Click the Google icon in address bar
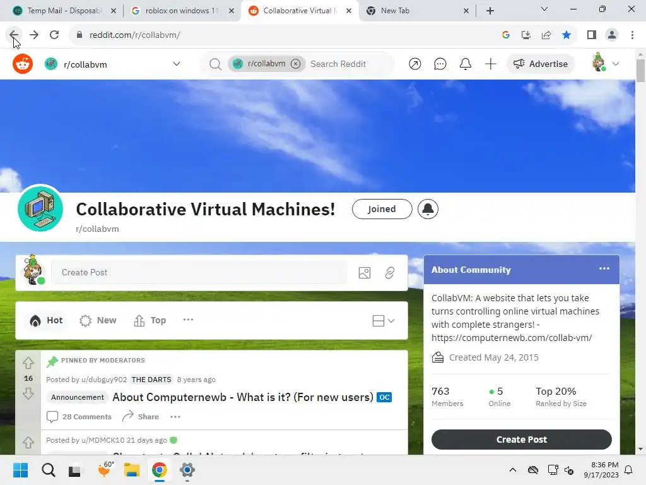 (x=506, y=35)
